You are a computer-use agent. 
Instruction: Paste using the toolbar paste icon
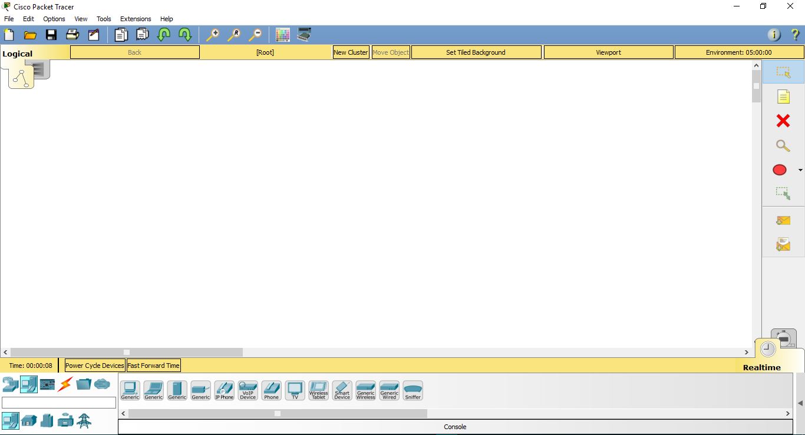click(x=142, y=35)
